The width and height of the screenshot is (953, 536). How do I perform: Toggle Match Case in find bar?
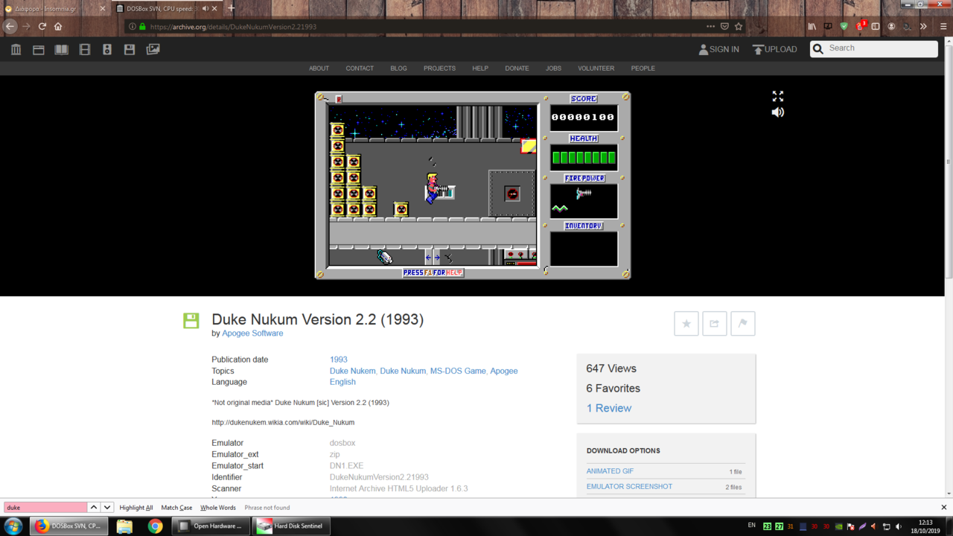tap(176, 508)
